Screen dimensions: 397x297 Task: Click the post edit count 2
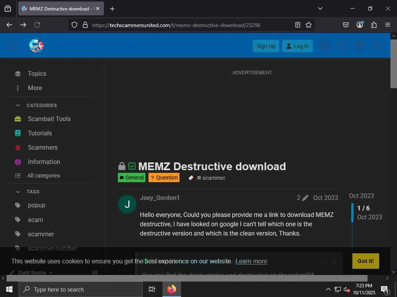pos(299,198)
